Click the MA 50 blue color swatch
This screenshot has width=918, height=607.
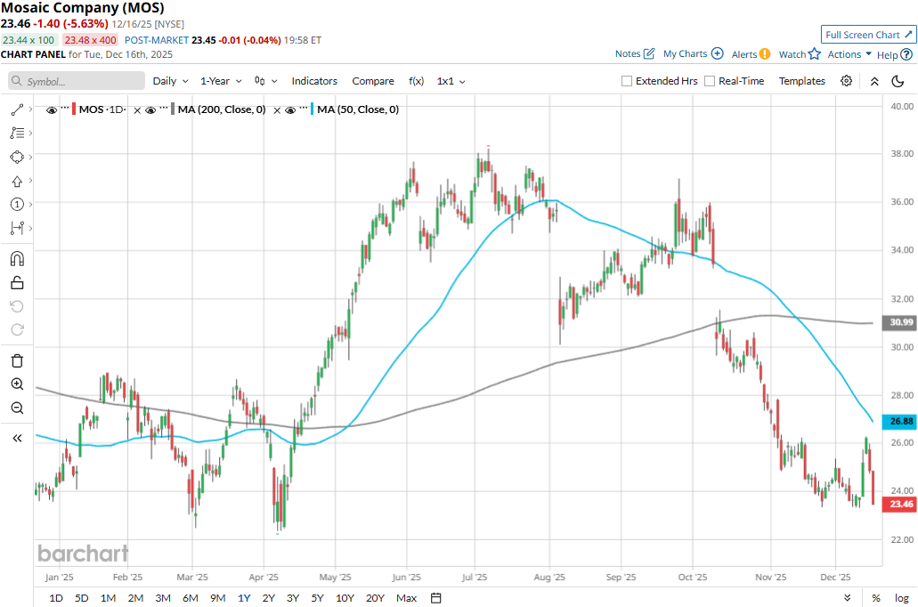312,109
